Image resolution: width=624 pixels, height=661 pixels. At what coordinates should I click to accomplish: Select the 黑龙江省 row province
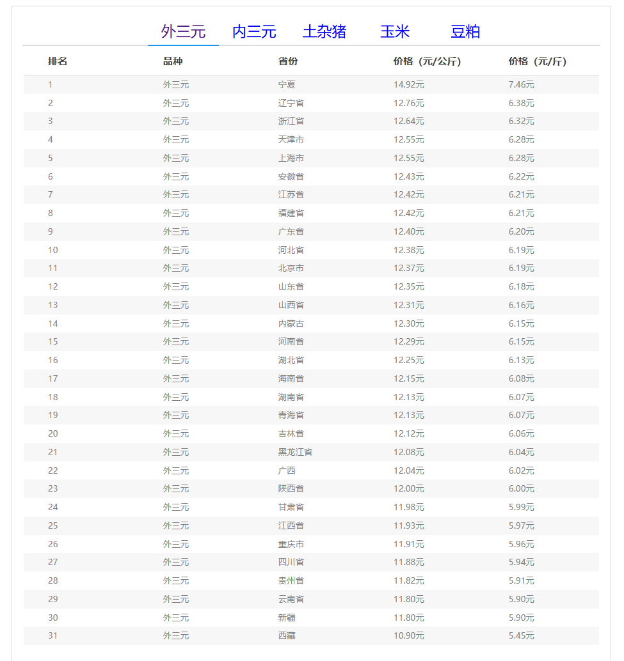[295, 452]
